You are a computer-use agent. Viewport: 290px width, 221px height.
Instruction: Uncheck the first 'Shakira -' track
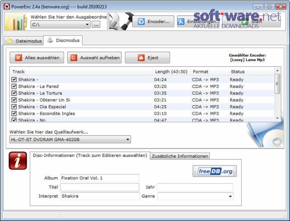(x=14, y=80)
